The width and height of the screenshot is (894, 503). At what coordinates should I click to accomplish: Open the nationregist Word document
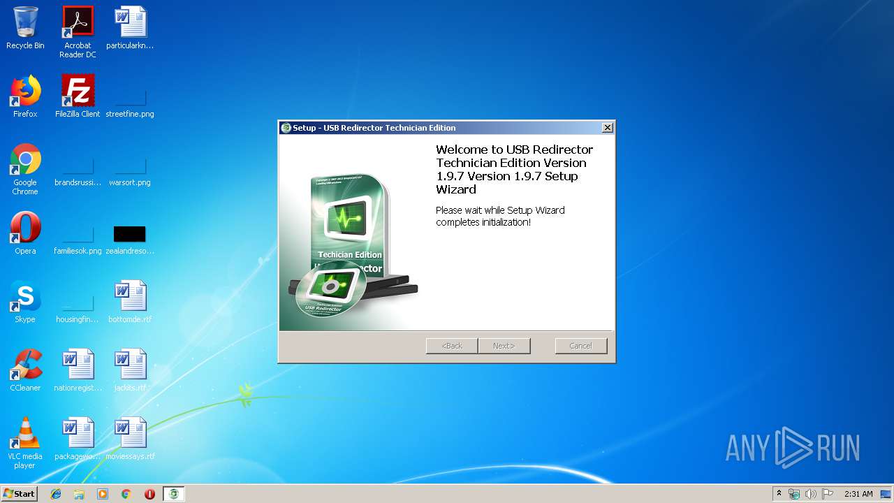click(78, 370)
